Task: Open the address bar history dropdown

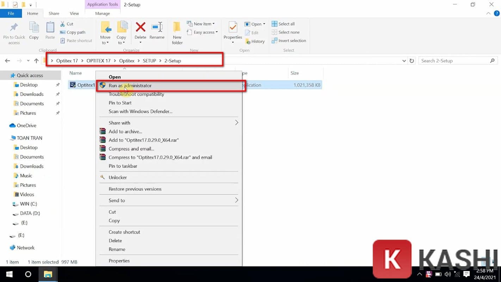Action: [404, 60]
